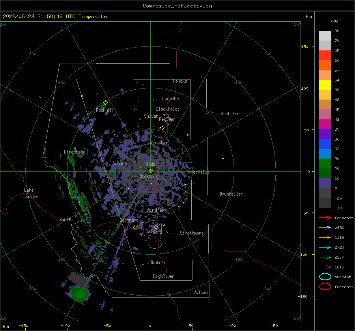Image resolution: width=355 pixels, height=331 pixels.
Task: Click the magenta 18TS arrow in legend
Action: point(325,267)
